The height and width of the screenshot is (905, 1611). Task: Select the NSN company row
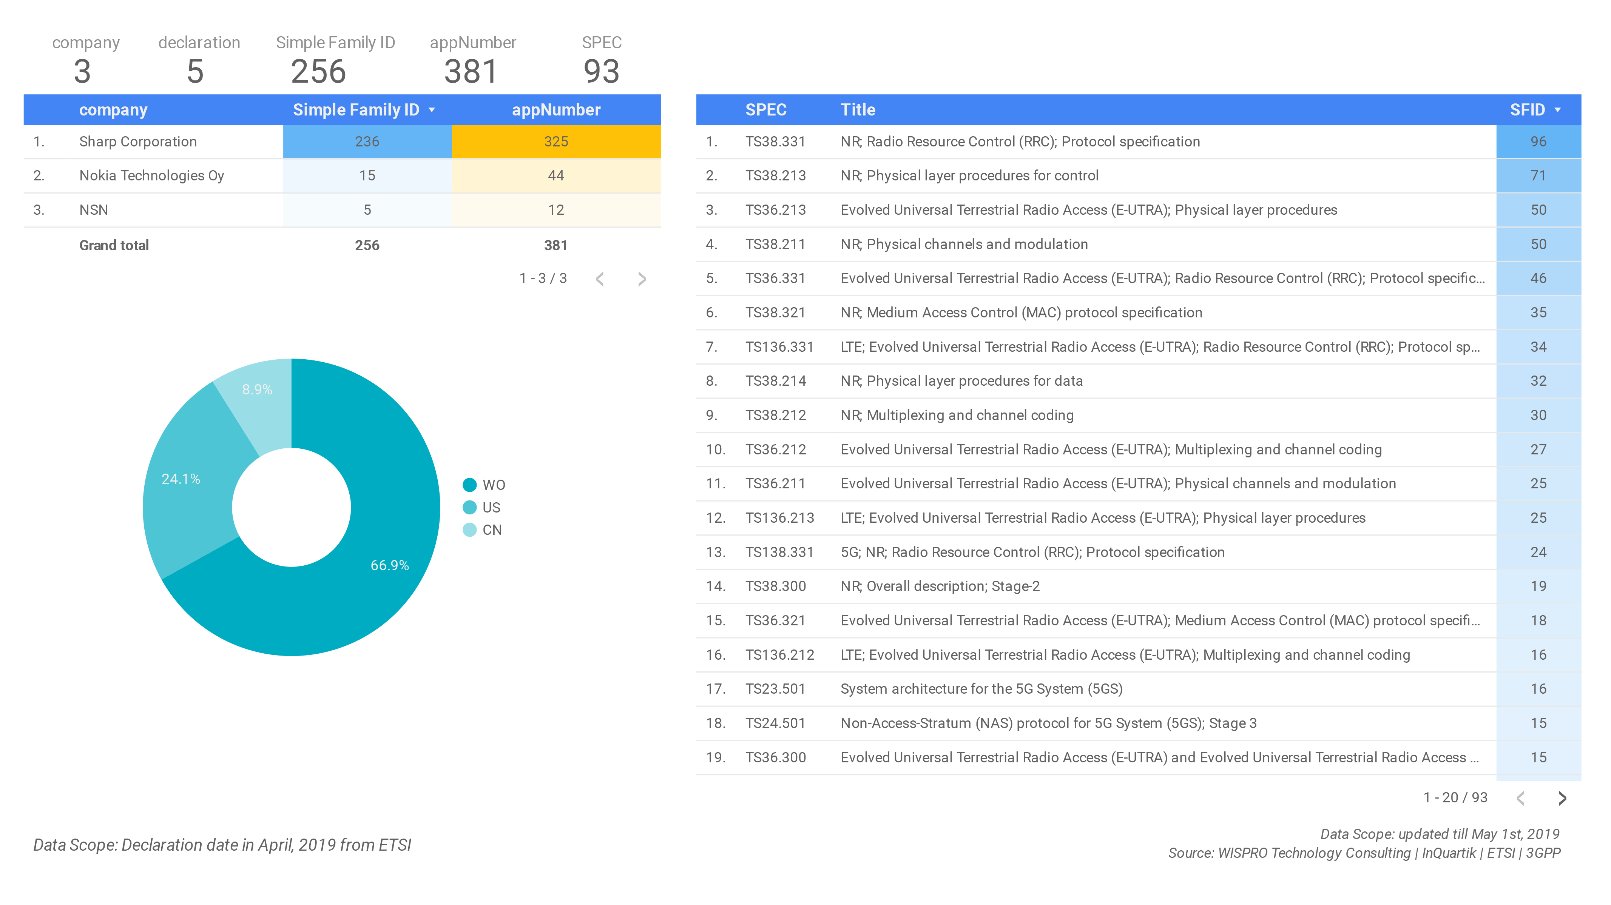pos(341,210)
